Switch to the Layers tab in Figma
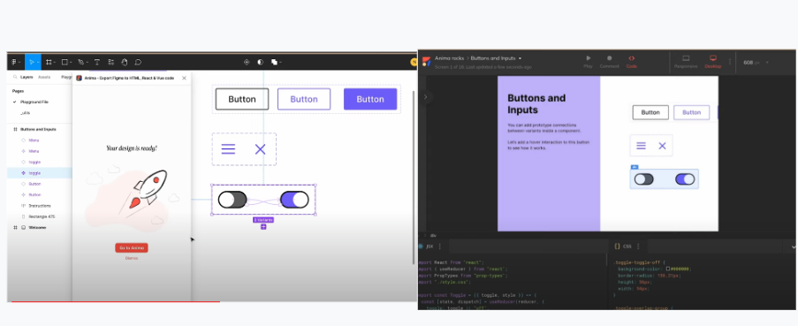 point(27,78)
